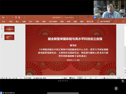Start slideshow view from status bar
Screen dimensions: 126x94
pyautogui.click(x=96, y=78)
